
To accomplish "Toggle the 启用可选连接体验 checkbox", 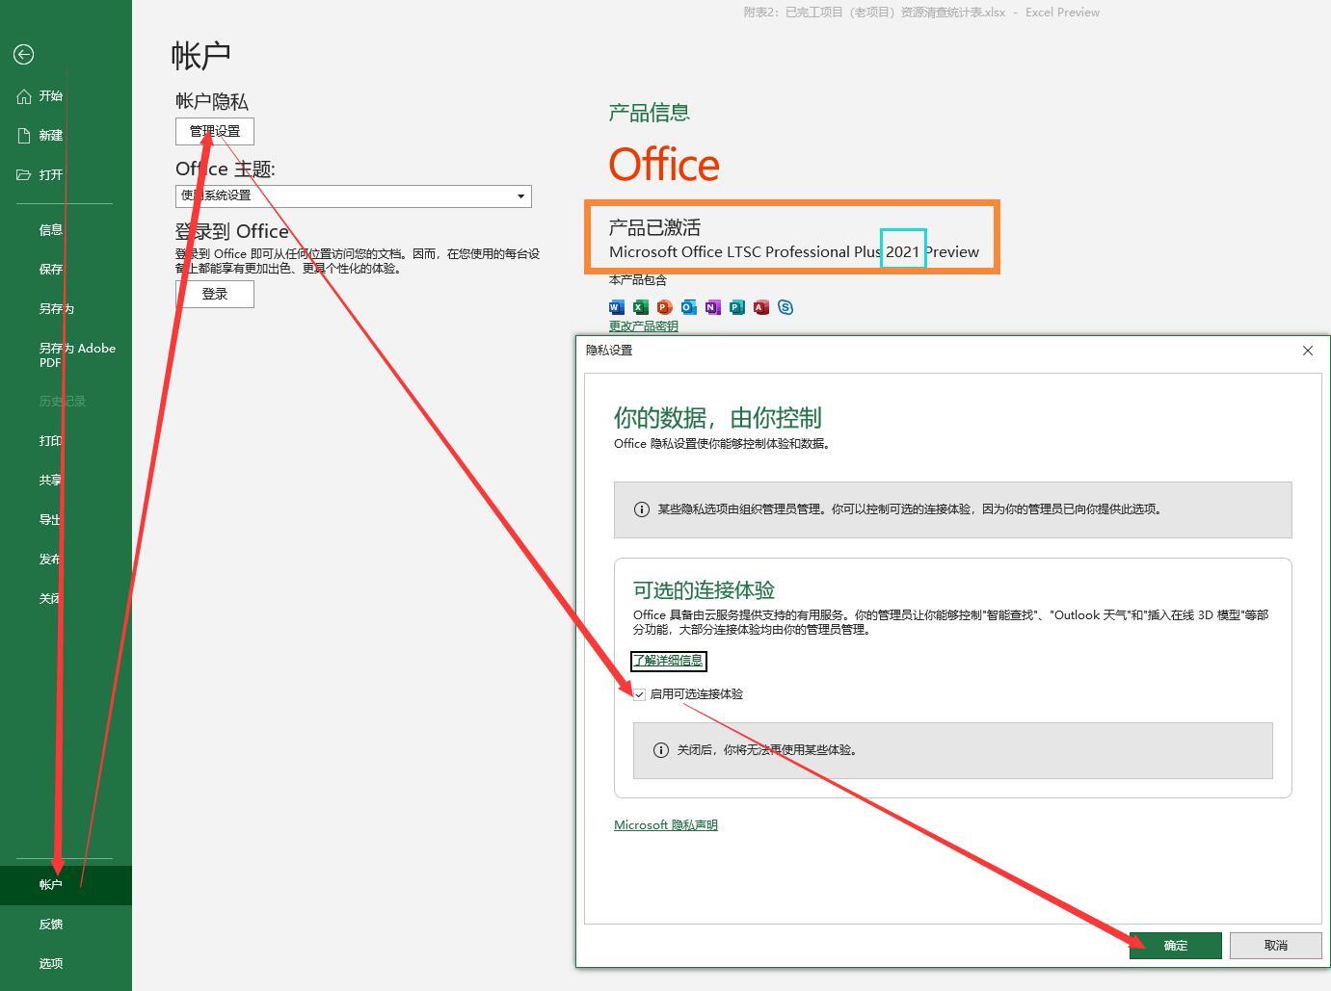I will pyautogui.click(x=639, y=694).
